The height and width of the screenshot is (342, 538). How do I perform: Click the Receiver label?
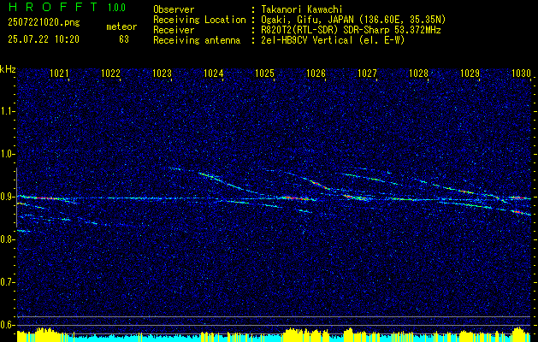tap(174, 30)
